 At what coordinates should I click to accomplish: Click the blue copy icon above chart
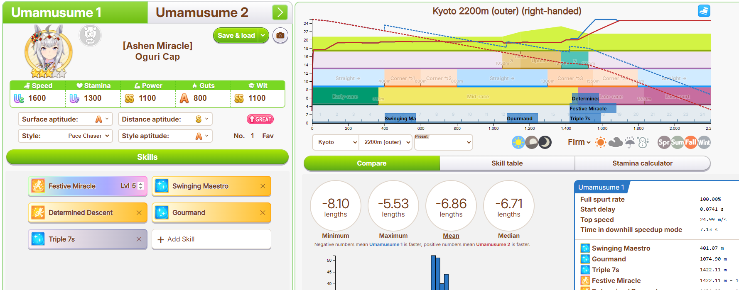[704, 11]
